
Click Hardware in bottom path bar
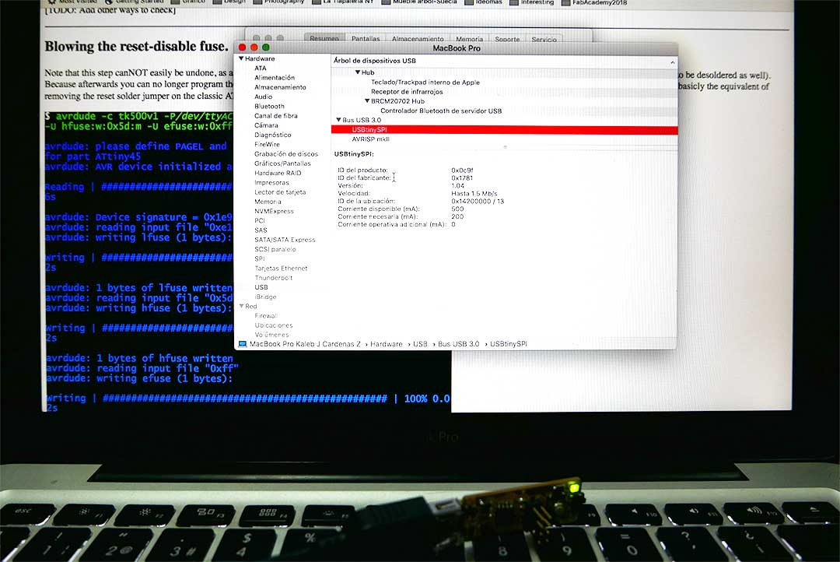[387, 344]
